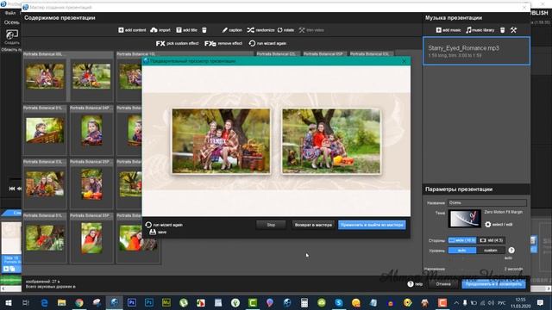This screenshot has width=552, height=310.
Task: Click the rotate icon
Action: pos(279,30)
